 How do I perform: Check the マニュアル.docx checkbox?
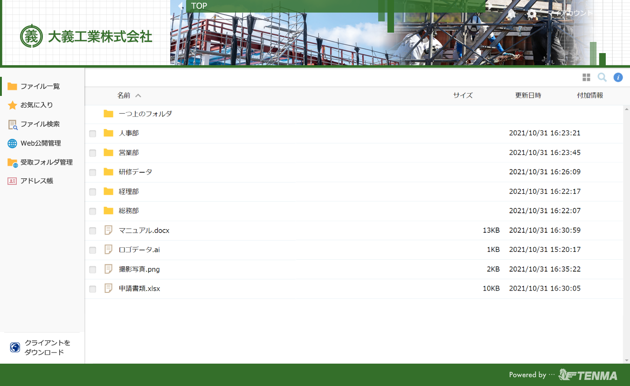pos(92,231)
